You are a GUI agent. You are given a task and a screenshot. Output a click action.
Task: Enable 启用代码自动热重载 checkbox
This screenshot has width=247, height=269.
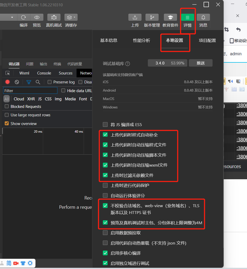[105, 243]
